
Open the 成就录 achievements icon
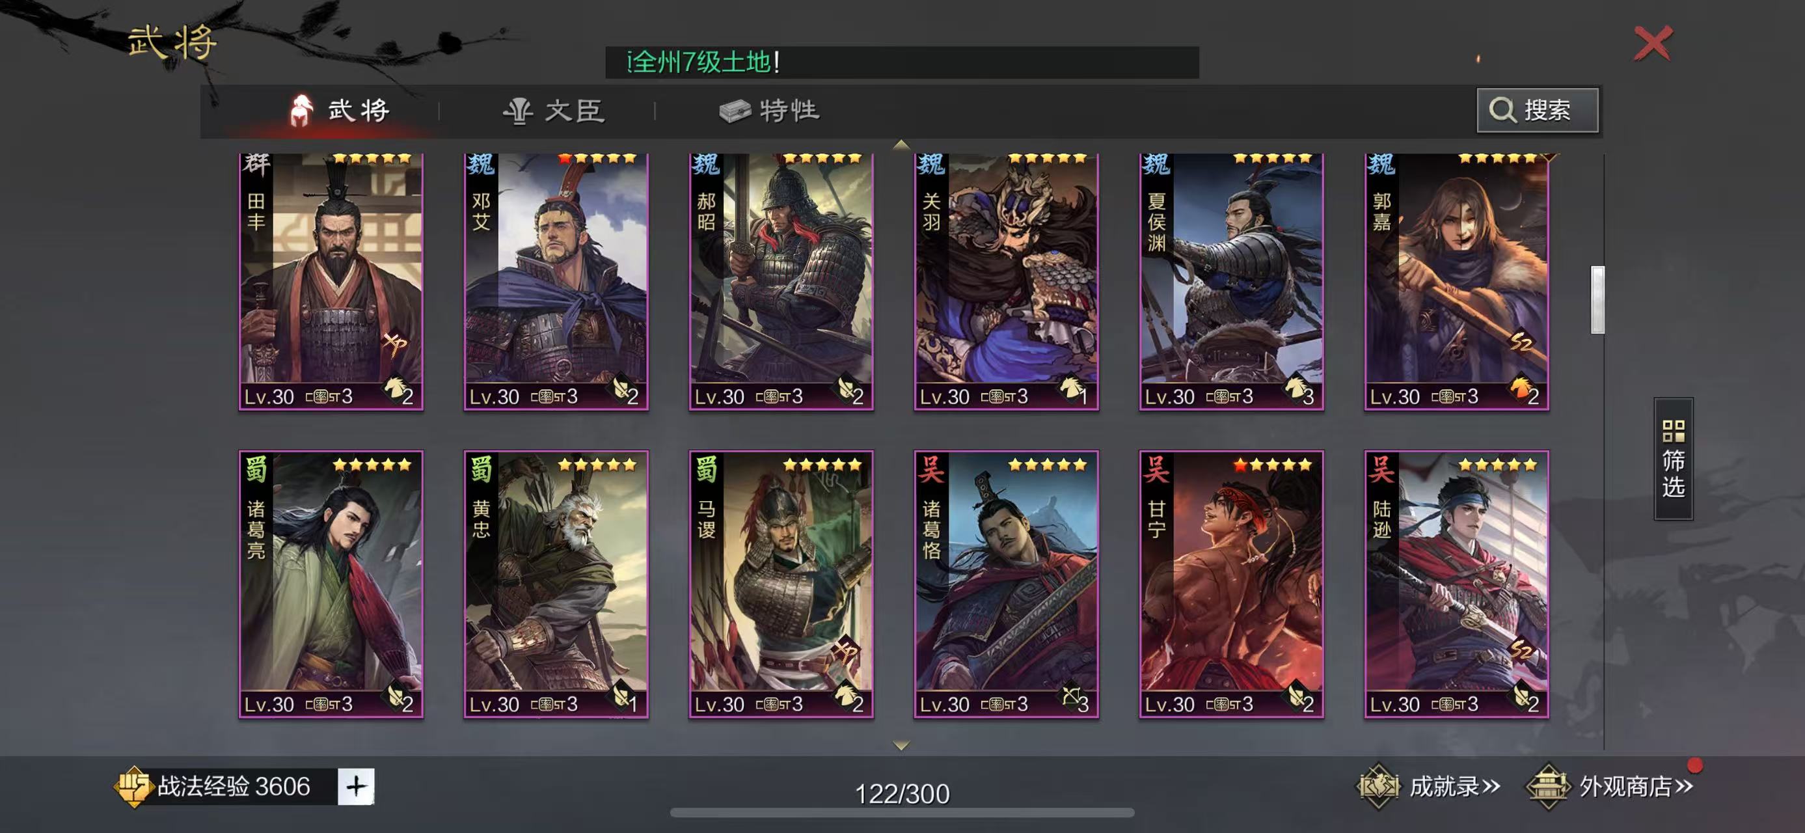pyautogui.click(x=1377, y=786)
